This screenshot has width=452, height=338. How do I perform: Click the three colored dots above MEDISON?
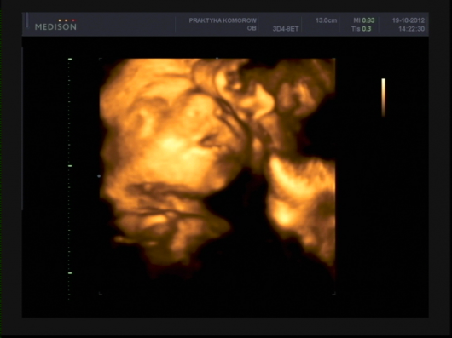[x=67, y=20]
